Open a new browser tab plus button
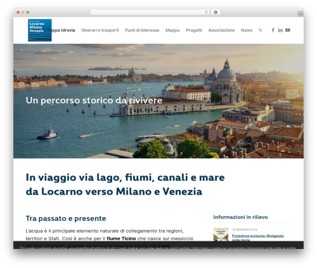 [x=301, y=14]
